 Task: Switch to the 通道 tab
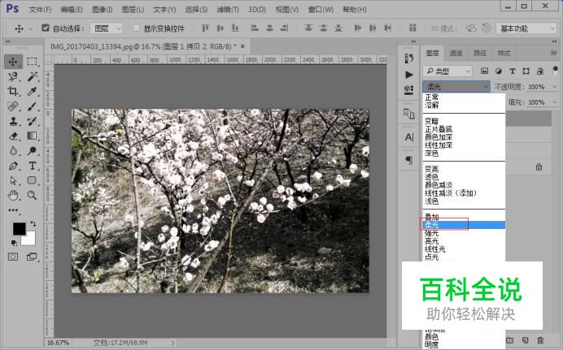pos(456,53)
